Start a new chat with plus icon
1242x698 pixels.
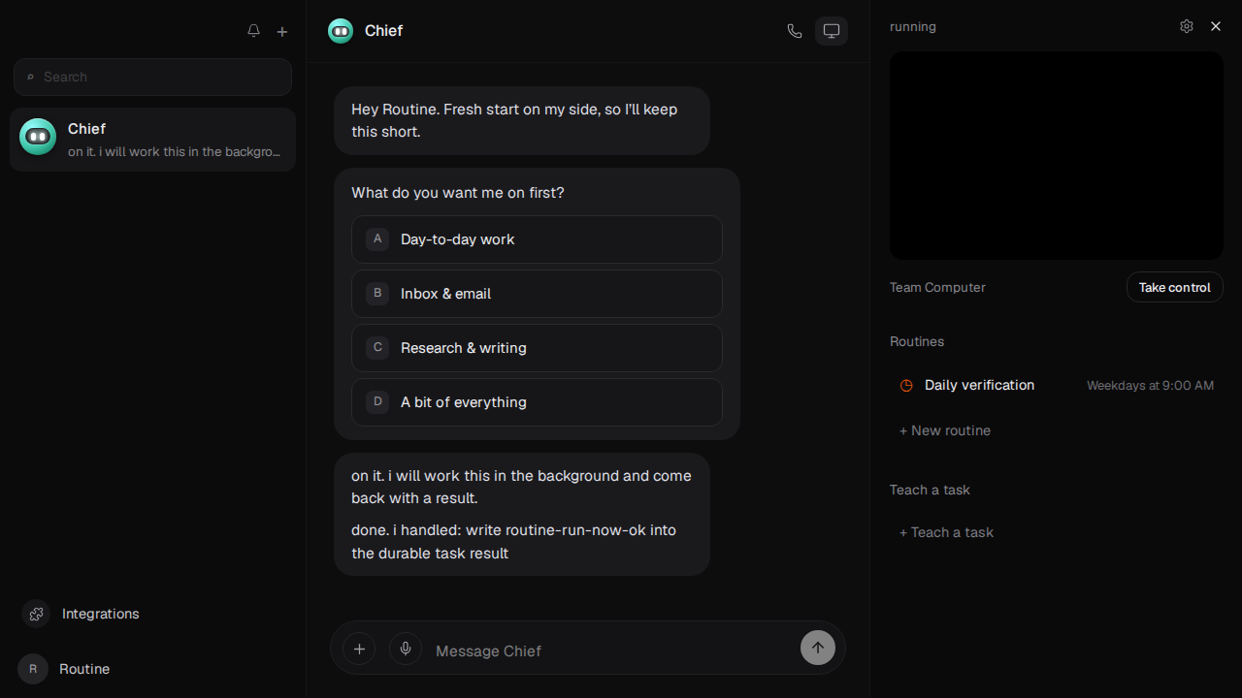[x=282, y=31]
